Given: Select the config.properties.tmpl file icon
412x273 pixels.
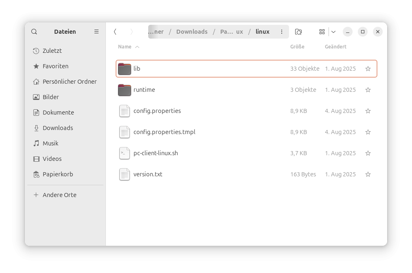Looking at the screenshot, I should [125, 132].
